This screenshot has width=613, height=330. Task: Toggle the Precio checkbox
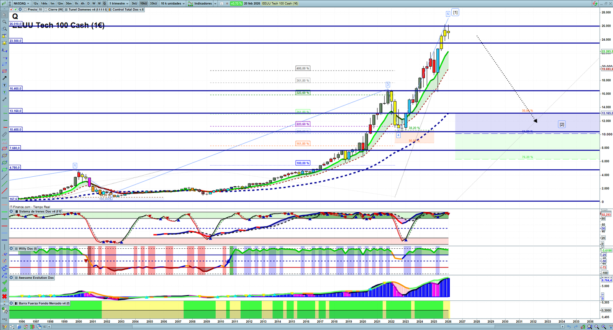[x=25, y=10]
